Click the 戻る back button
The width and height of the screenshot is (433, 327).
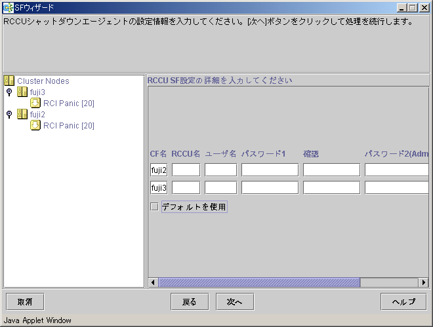point(190,301)
